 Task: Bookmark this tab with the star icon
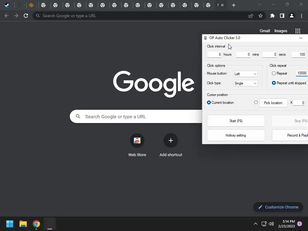[x=260, y=16]
